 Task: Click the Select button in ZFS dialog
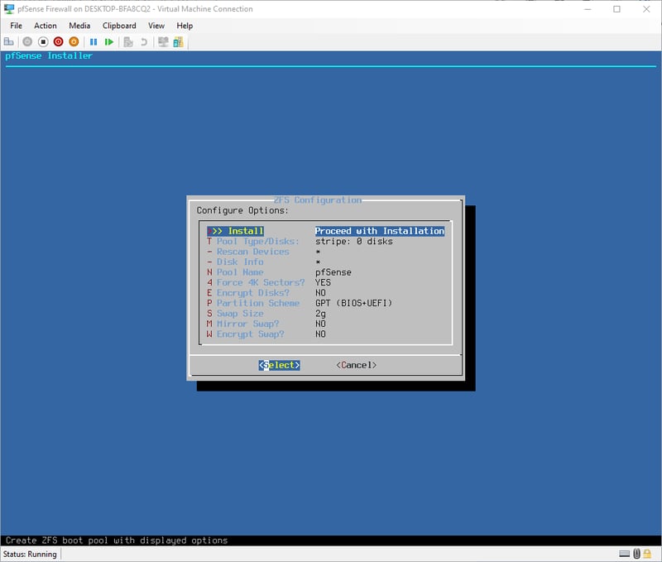[x=279, y=365]
